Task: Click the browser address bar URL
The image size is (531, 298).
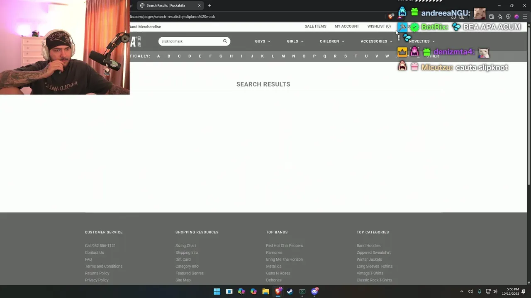Action: coord(172,17)
